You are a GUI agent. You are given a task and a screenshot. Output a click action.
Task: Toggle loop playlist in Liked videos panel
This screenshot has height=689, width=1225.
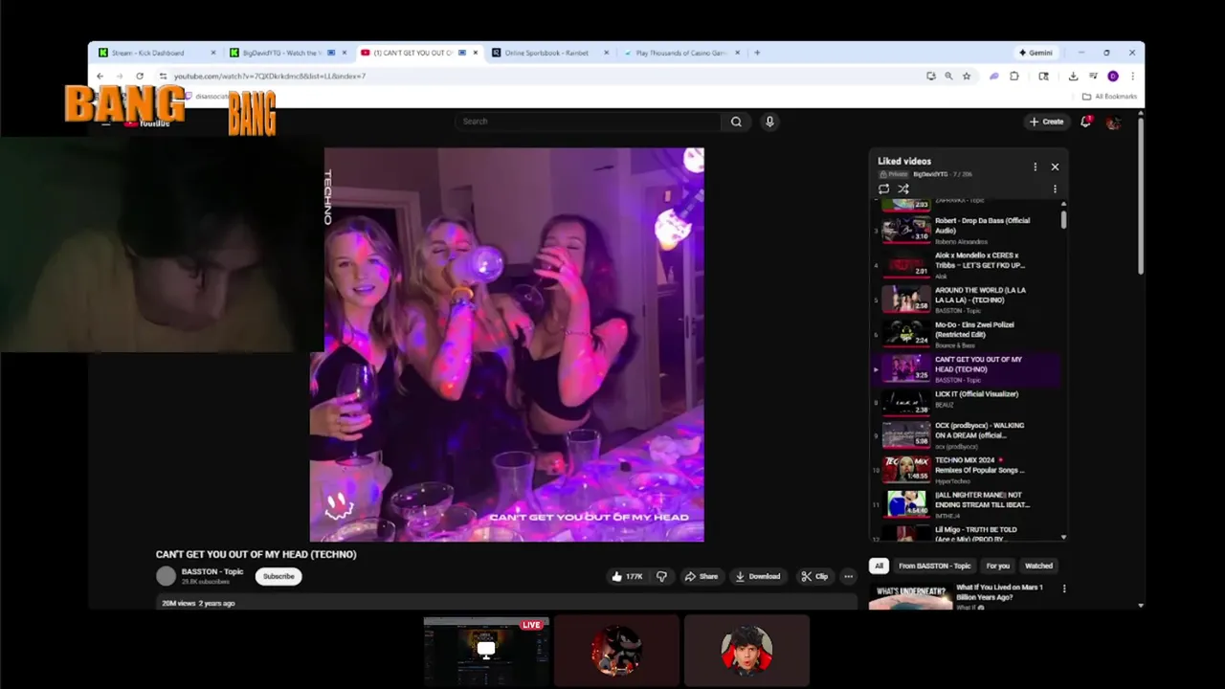pyautogui.click(x=883, y=189)
